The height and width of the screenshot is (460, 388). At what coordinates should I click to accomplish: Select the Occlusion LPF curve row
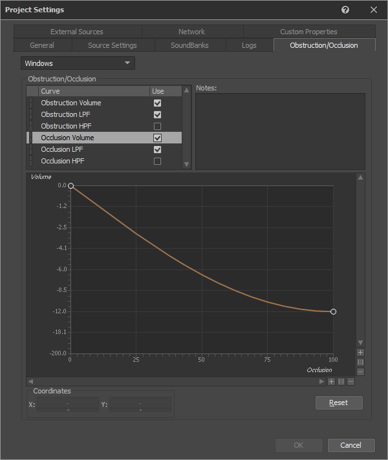coord(104,150)
